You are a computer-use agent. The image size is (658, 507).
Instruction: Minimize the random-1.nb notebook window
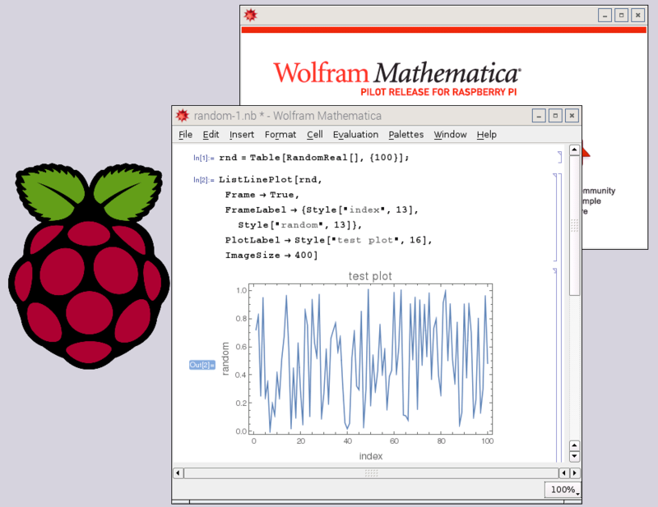point(539,115)
